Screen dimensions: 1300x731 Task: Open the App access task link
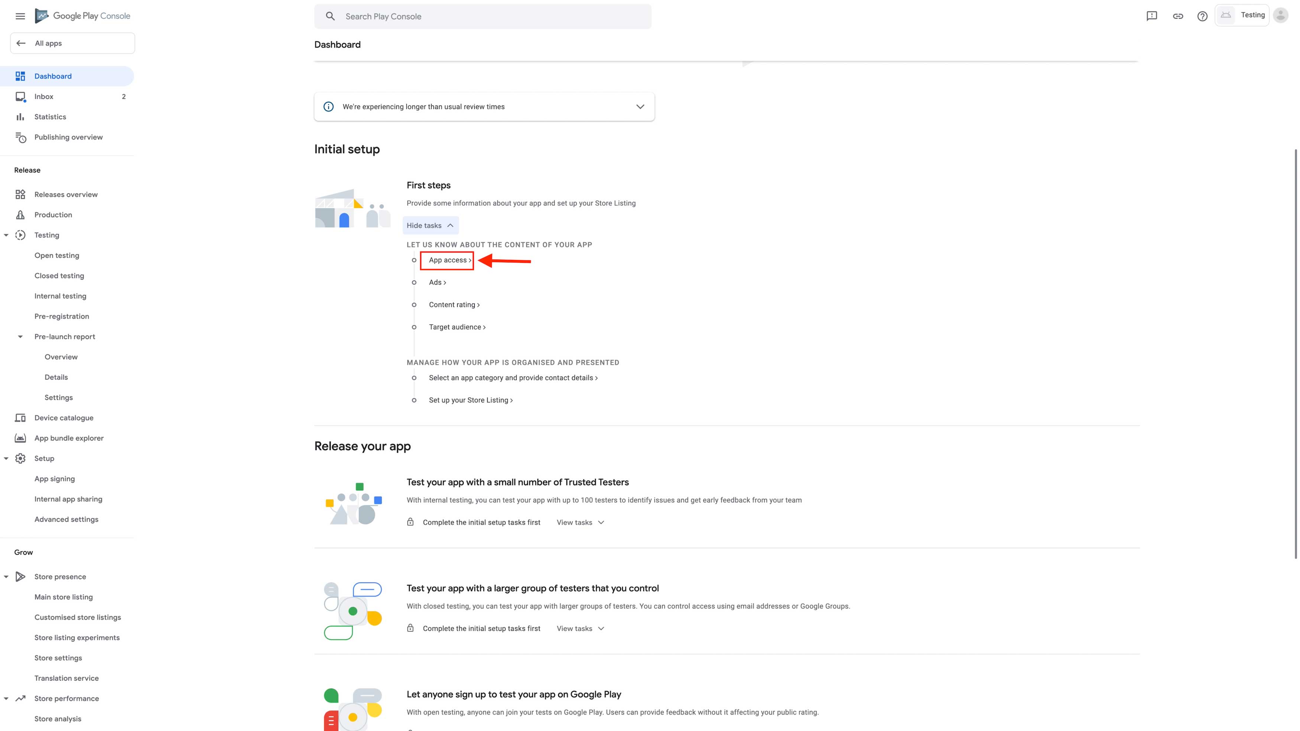point(449,260)
